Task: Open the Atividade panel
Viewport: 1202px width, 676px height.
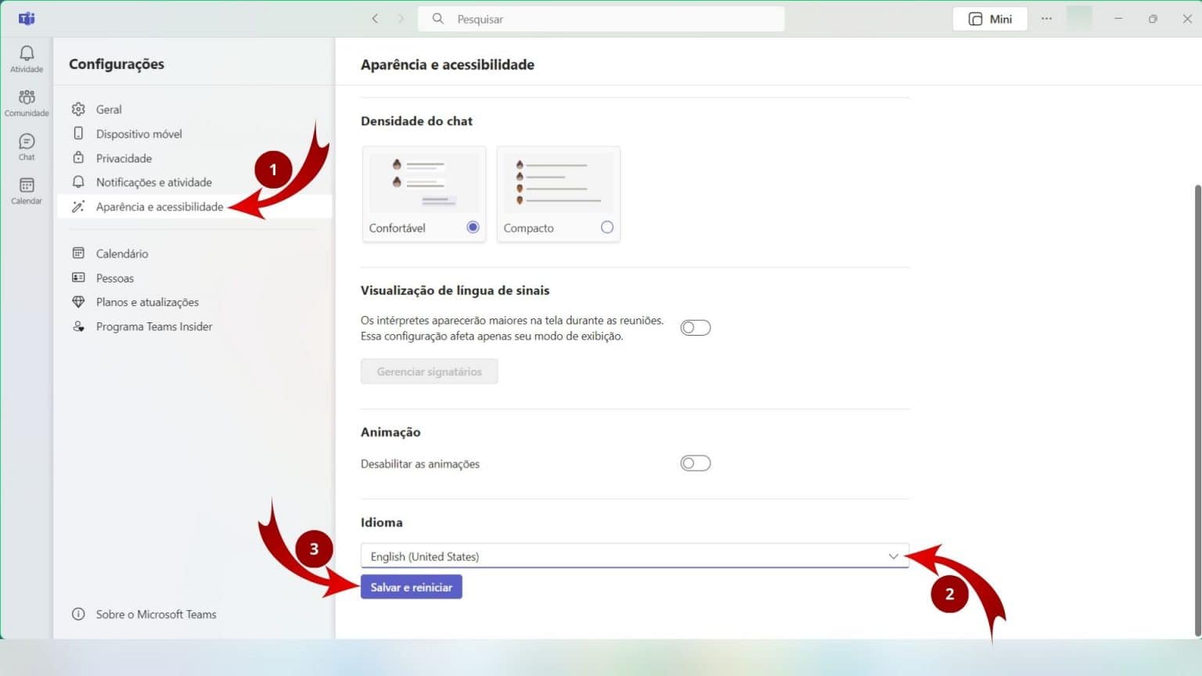Action: (x=26, y=59)
